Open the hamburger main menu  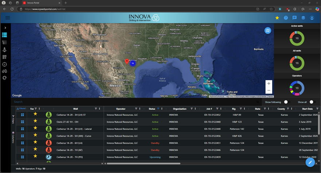[8, 18]
